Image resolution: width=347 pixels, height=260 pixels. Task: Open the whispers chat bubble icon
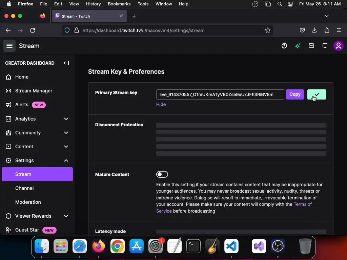coord(325,46)
